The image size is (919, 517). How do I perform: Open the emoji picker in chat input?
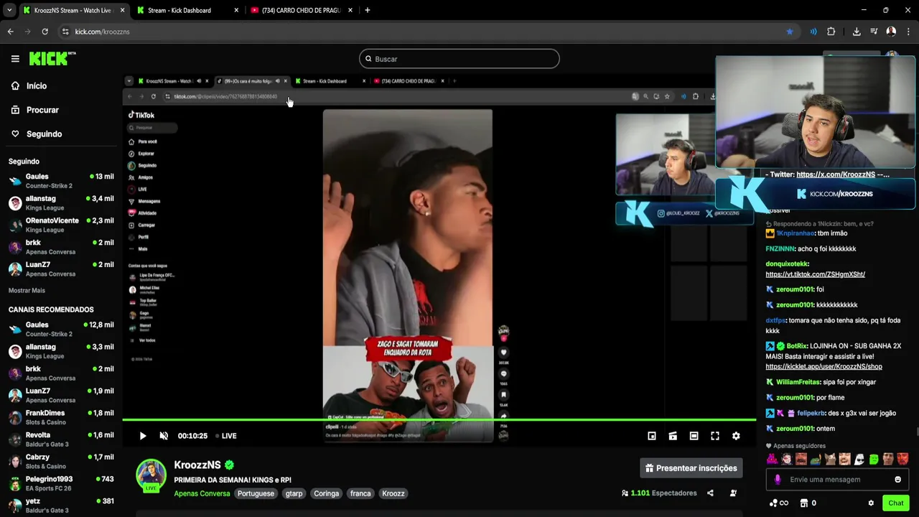897,480
